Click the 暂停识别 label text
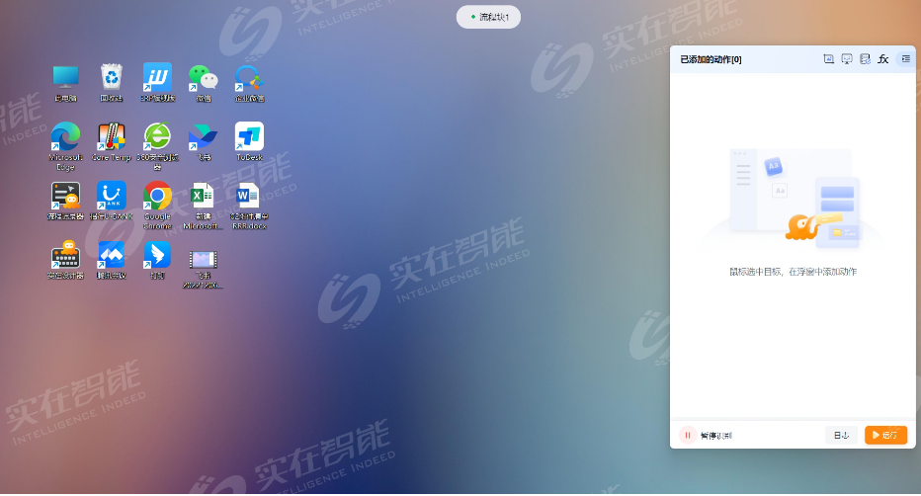The image size is (921, 496). tap(716, 436)
